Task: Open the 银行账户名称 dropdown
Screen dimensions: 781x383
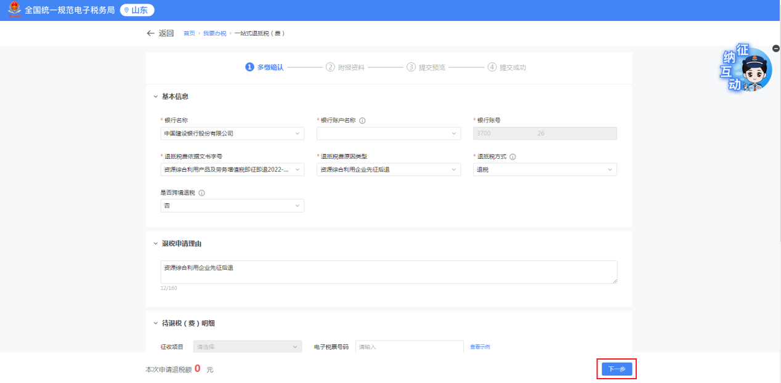Action: click(x=389, y=134)
